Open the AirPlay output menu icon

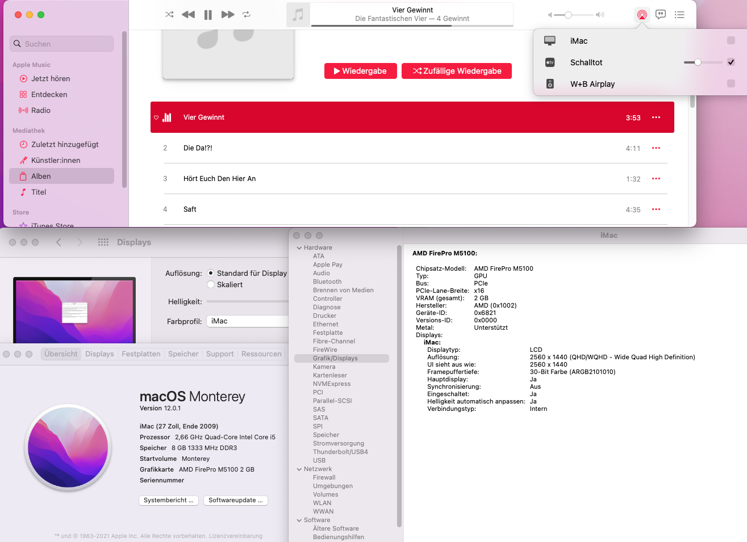click(x=642, y=15)
